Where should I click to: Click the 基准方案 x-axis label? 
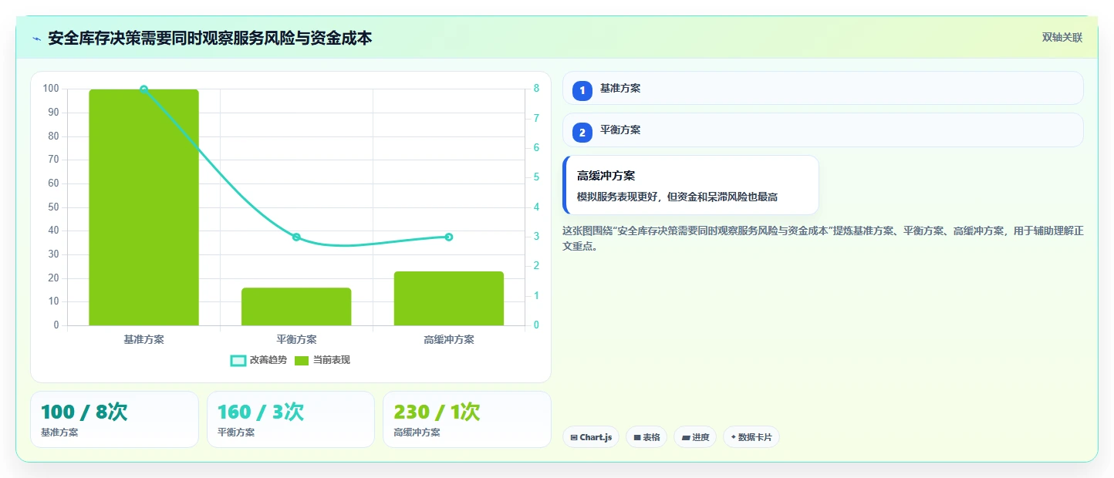143,339
